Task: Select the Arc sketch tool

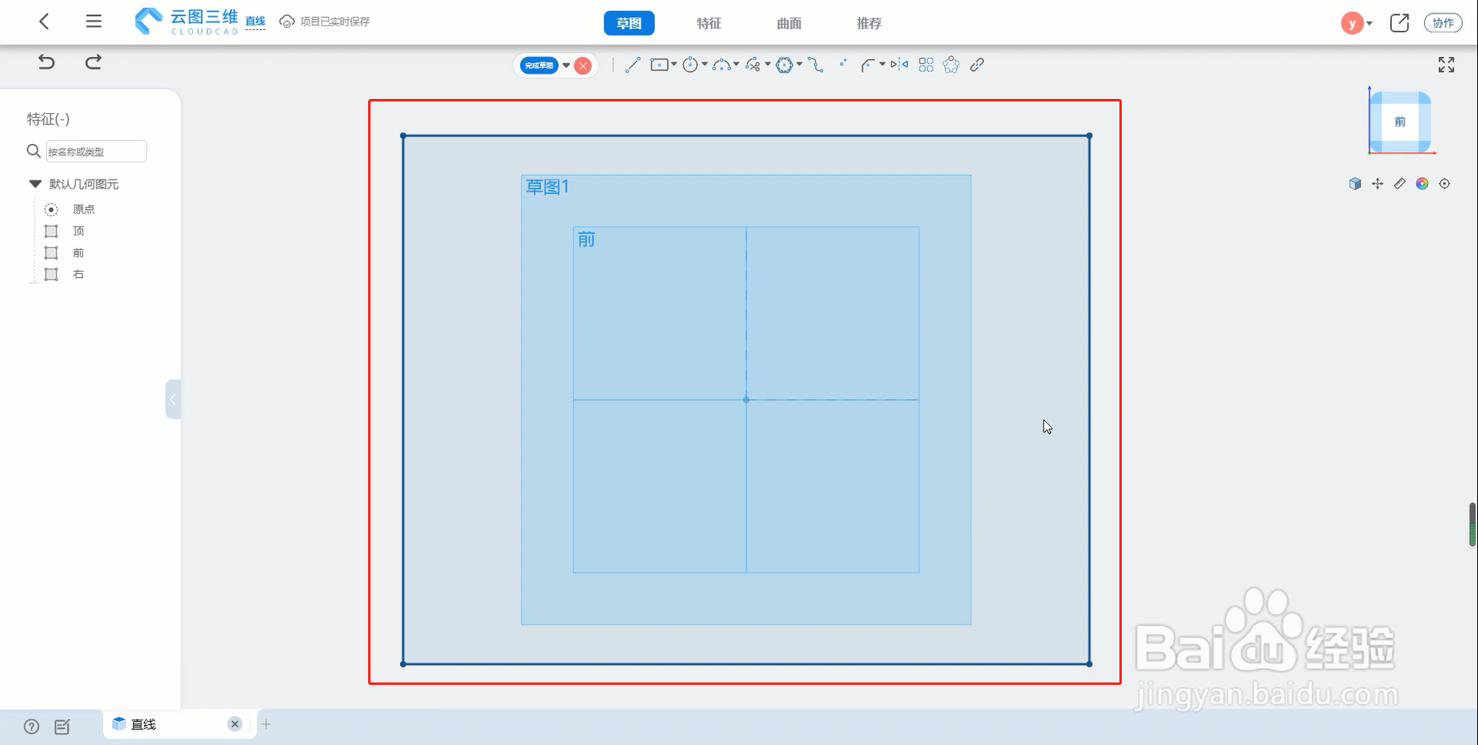Action: 721,65
